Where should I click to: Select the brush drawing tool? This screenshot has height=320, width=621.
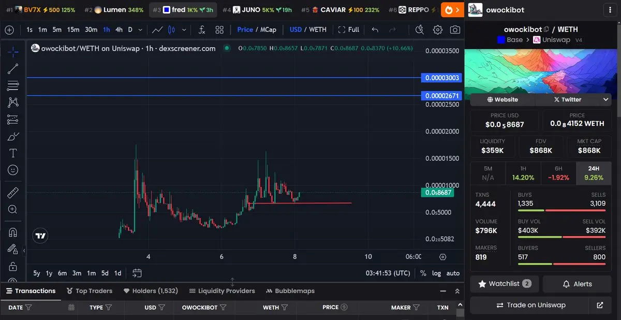click(x=13, y=137)
